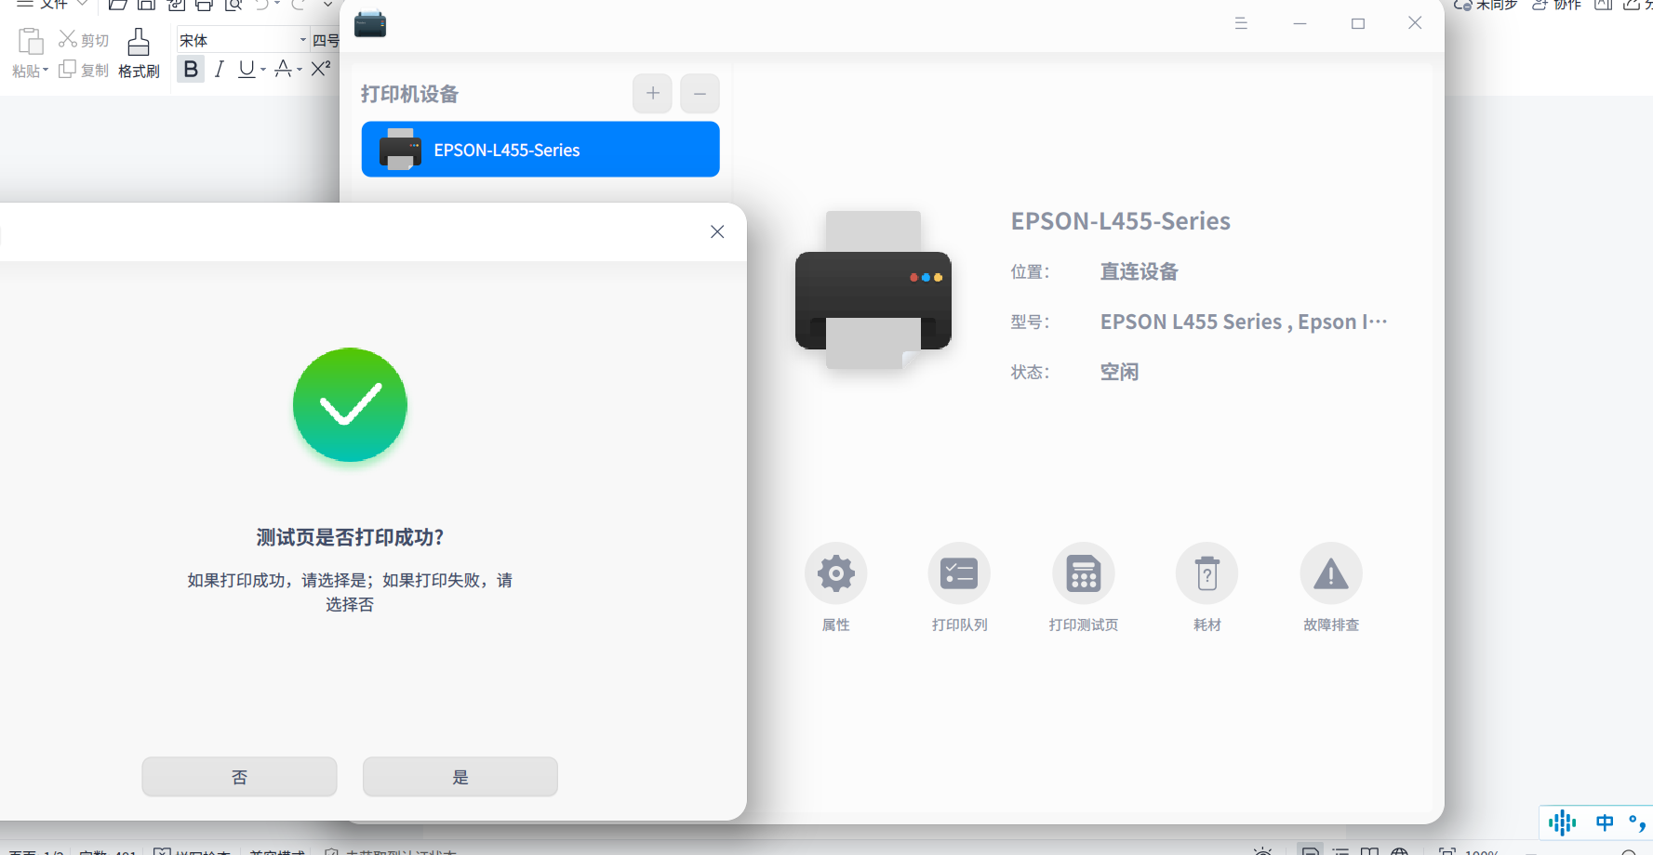Select 打印测试页 to print a test page
1653x855 pixels.
click(1083, 572)
